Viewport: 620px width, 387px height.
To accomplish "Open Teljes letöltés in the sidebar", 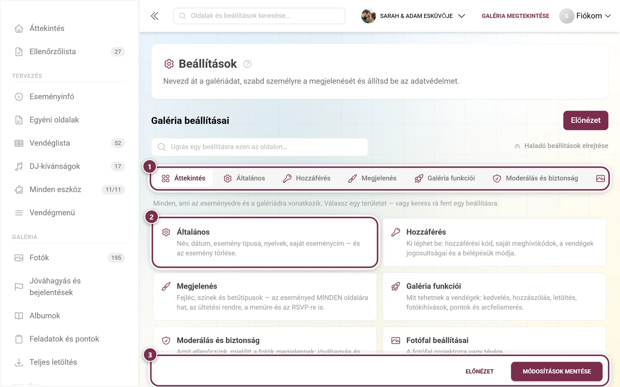I will pyautogui.click(x=69, y=362).
